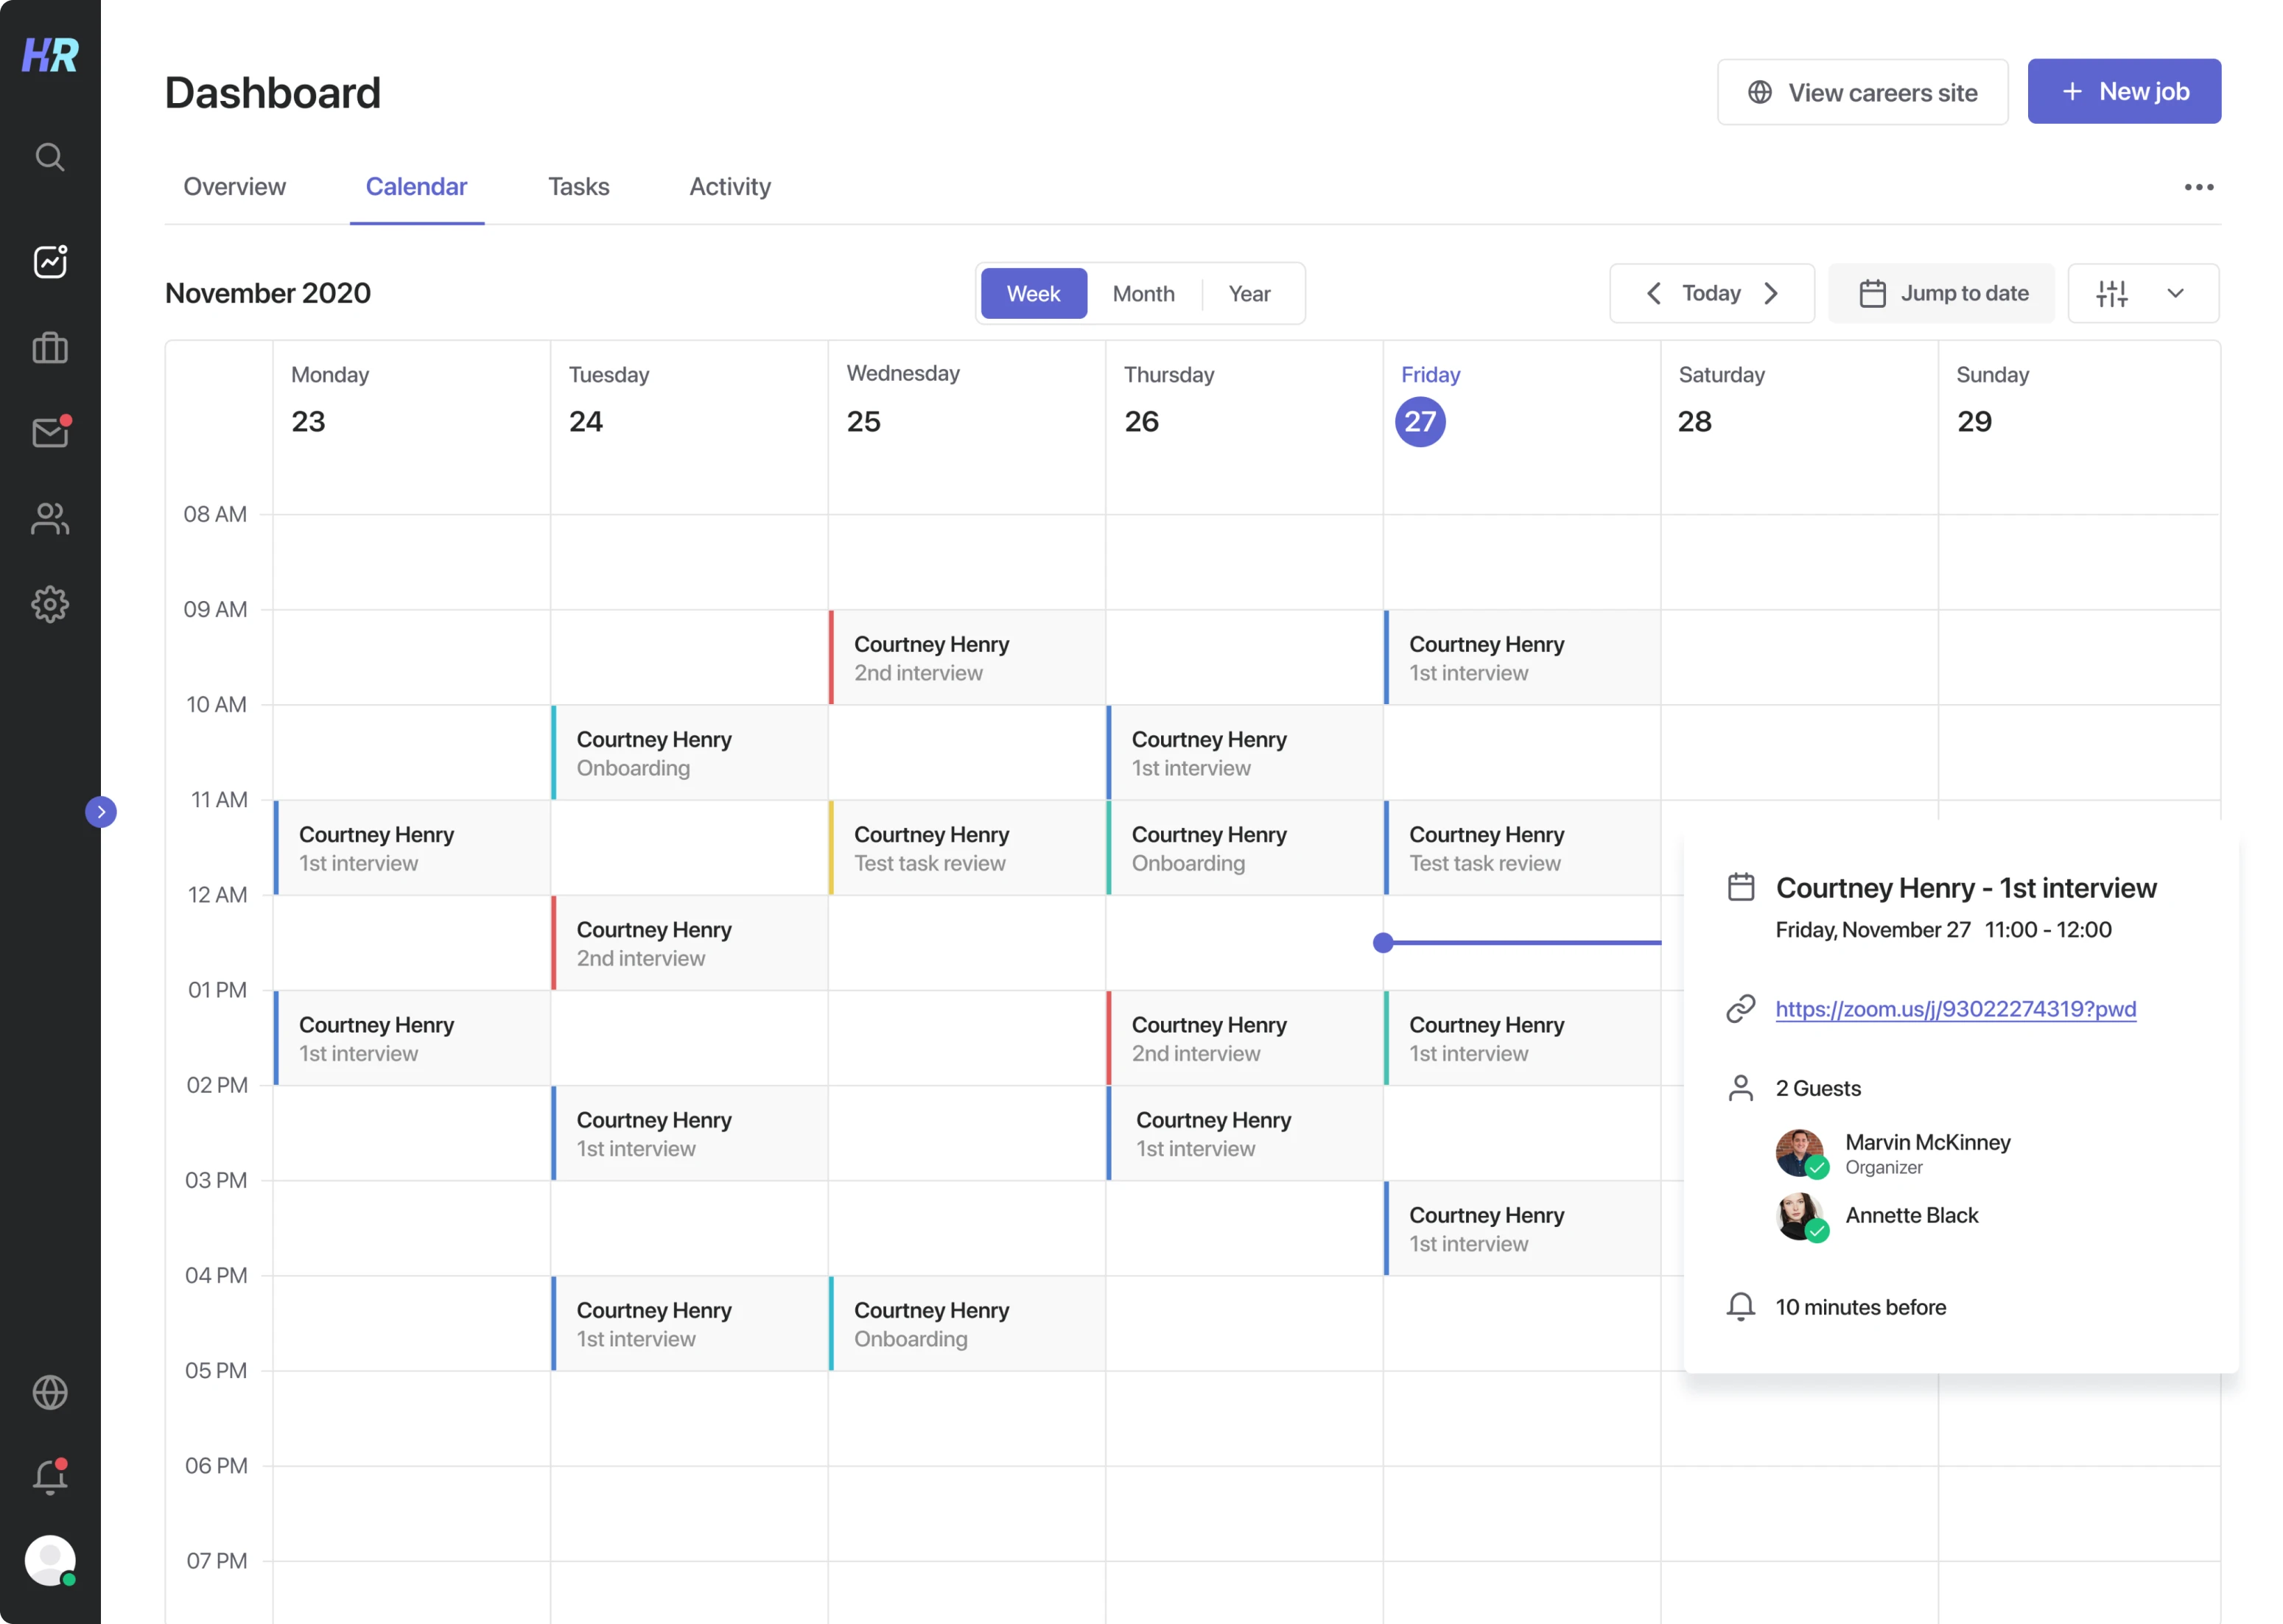This screenshot has height=1624, width=2283.
Task: Click the current time indicator line on Friday
Action: [x=1500, y=942]
